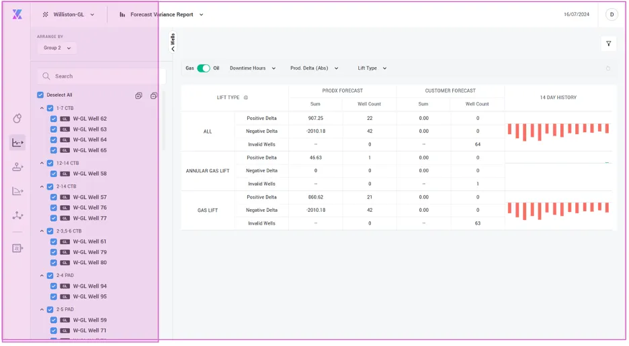The image size is (629, 346).
Task: Click the app logo icon
Action: pyautogui.click(x=17, y=15)
